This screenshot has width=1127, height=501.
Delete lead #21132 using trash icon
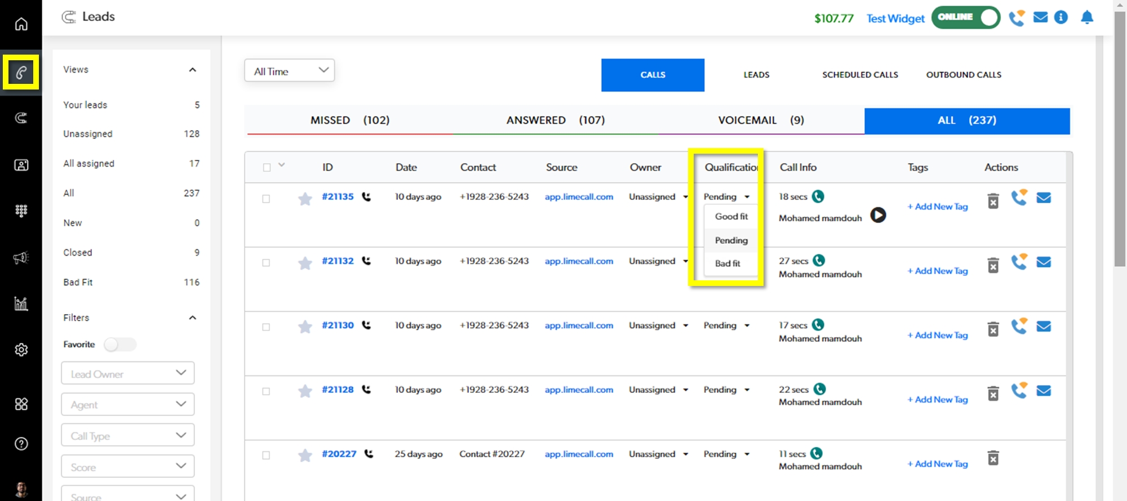coord(993,265)
